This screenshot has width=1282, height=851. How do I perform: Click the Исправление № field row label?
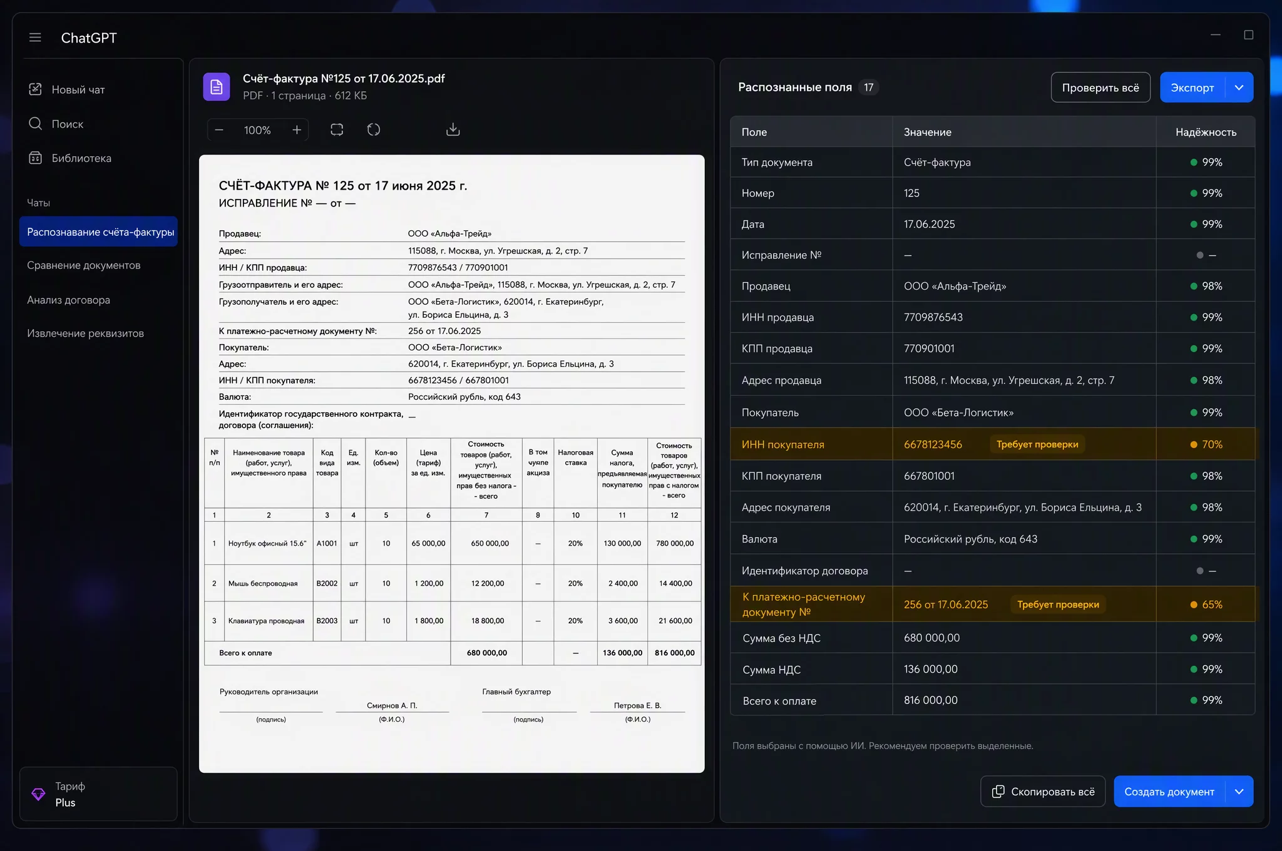click(x=781, y=255)
